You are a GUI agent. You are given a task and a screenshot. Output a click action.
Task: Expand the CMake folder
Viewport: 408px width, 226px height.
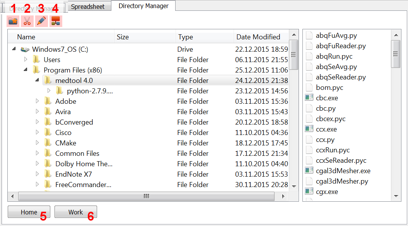click(x=37, y=143)
